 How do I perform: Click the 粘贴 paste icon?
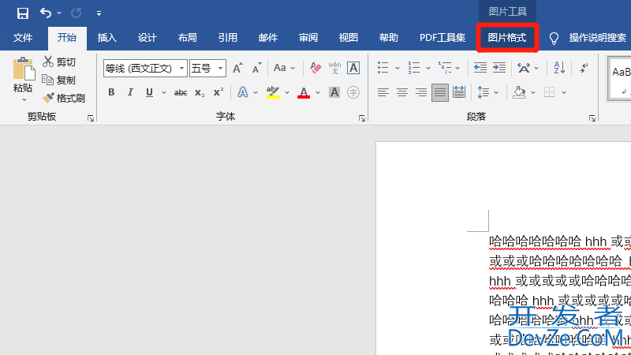point(24,69)
